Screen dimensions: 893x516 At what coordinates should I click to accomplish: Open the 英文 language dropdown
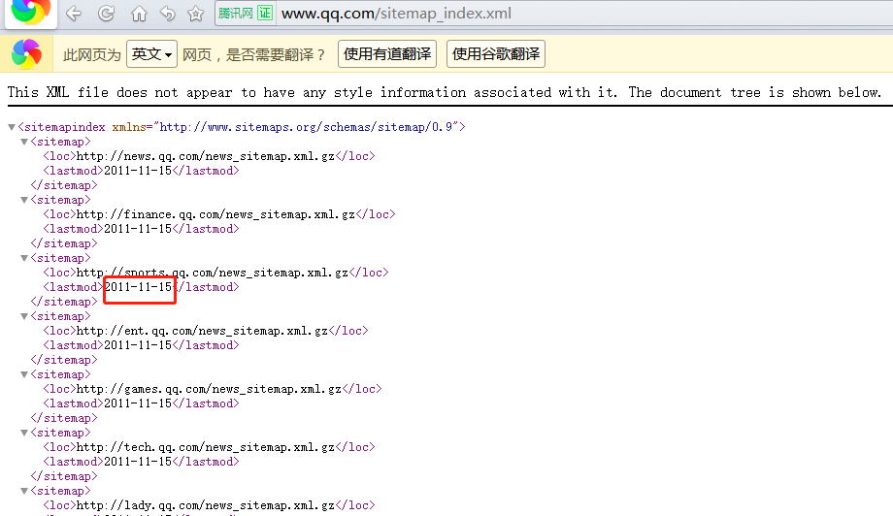coord(151,54)
